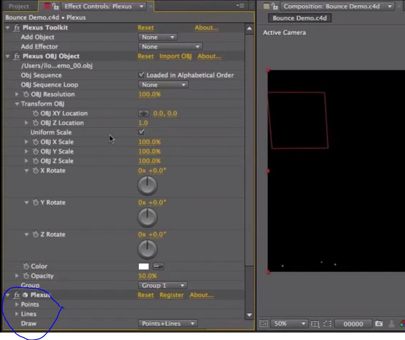
Task: Open the Effect Controls tab dropdown arrow
Action: pos(142,6)
